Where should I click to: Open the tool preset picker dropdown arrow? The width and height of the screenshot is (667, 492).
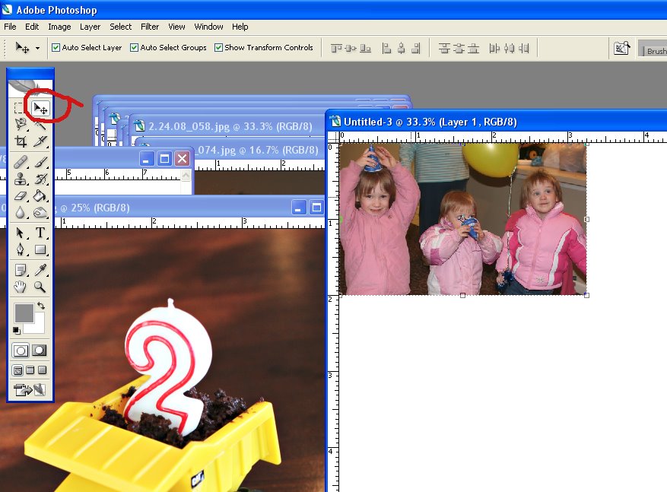(x=37, y=49)
